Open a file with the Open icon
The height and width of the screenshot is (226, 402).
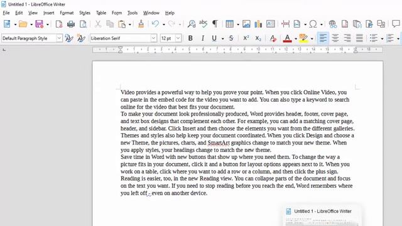(x=23, y=24)
